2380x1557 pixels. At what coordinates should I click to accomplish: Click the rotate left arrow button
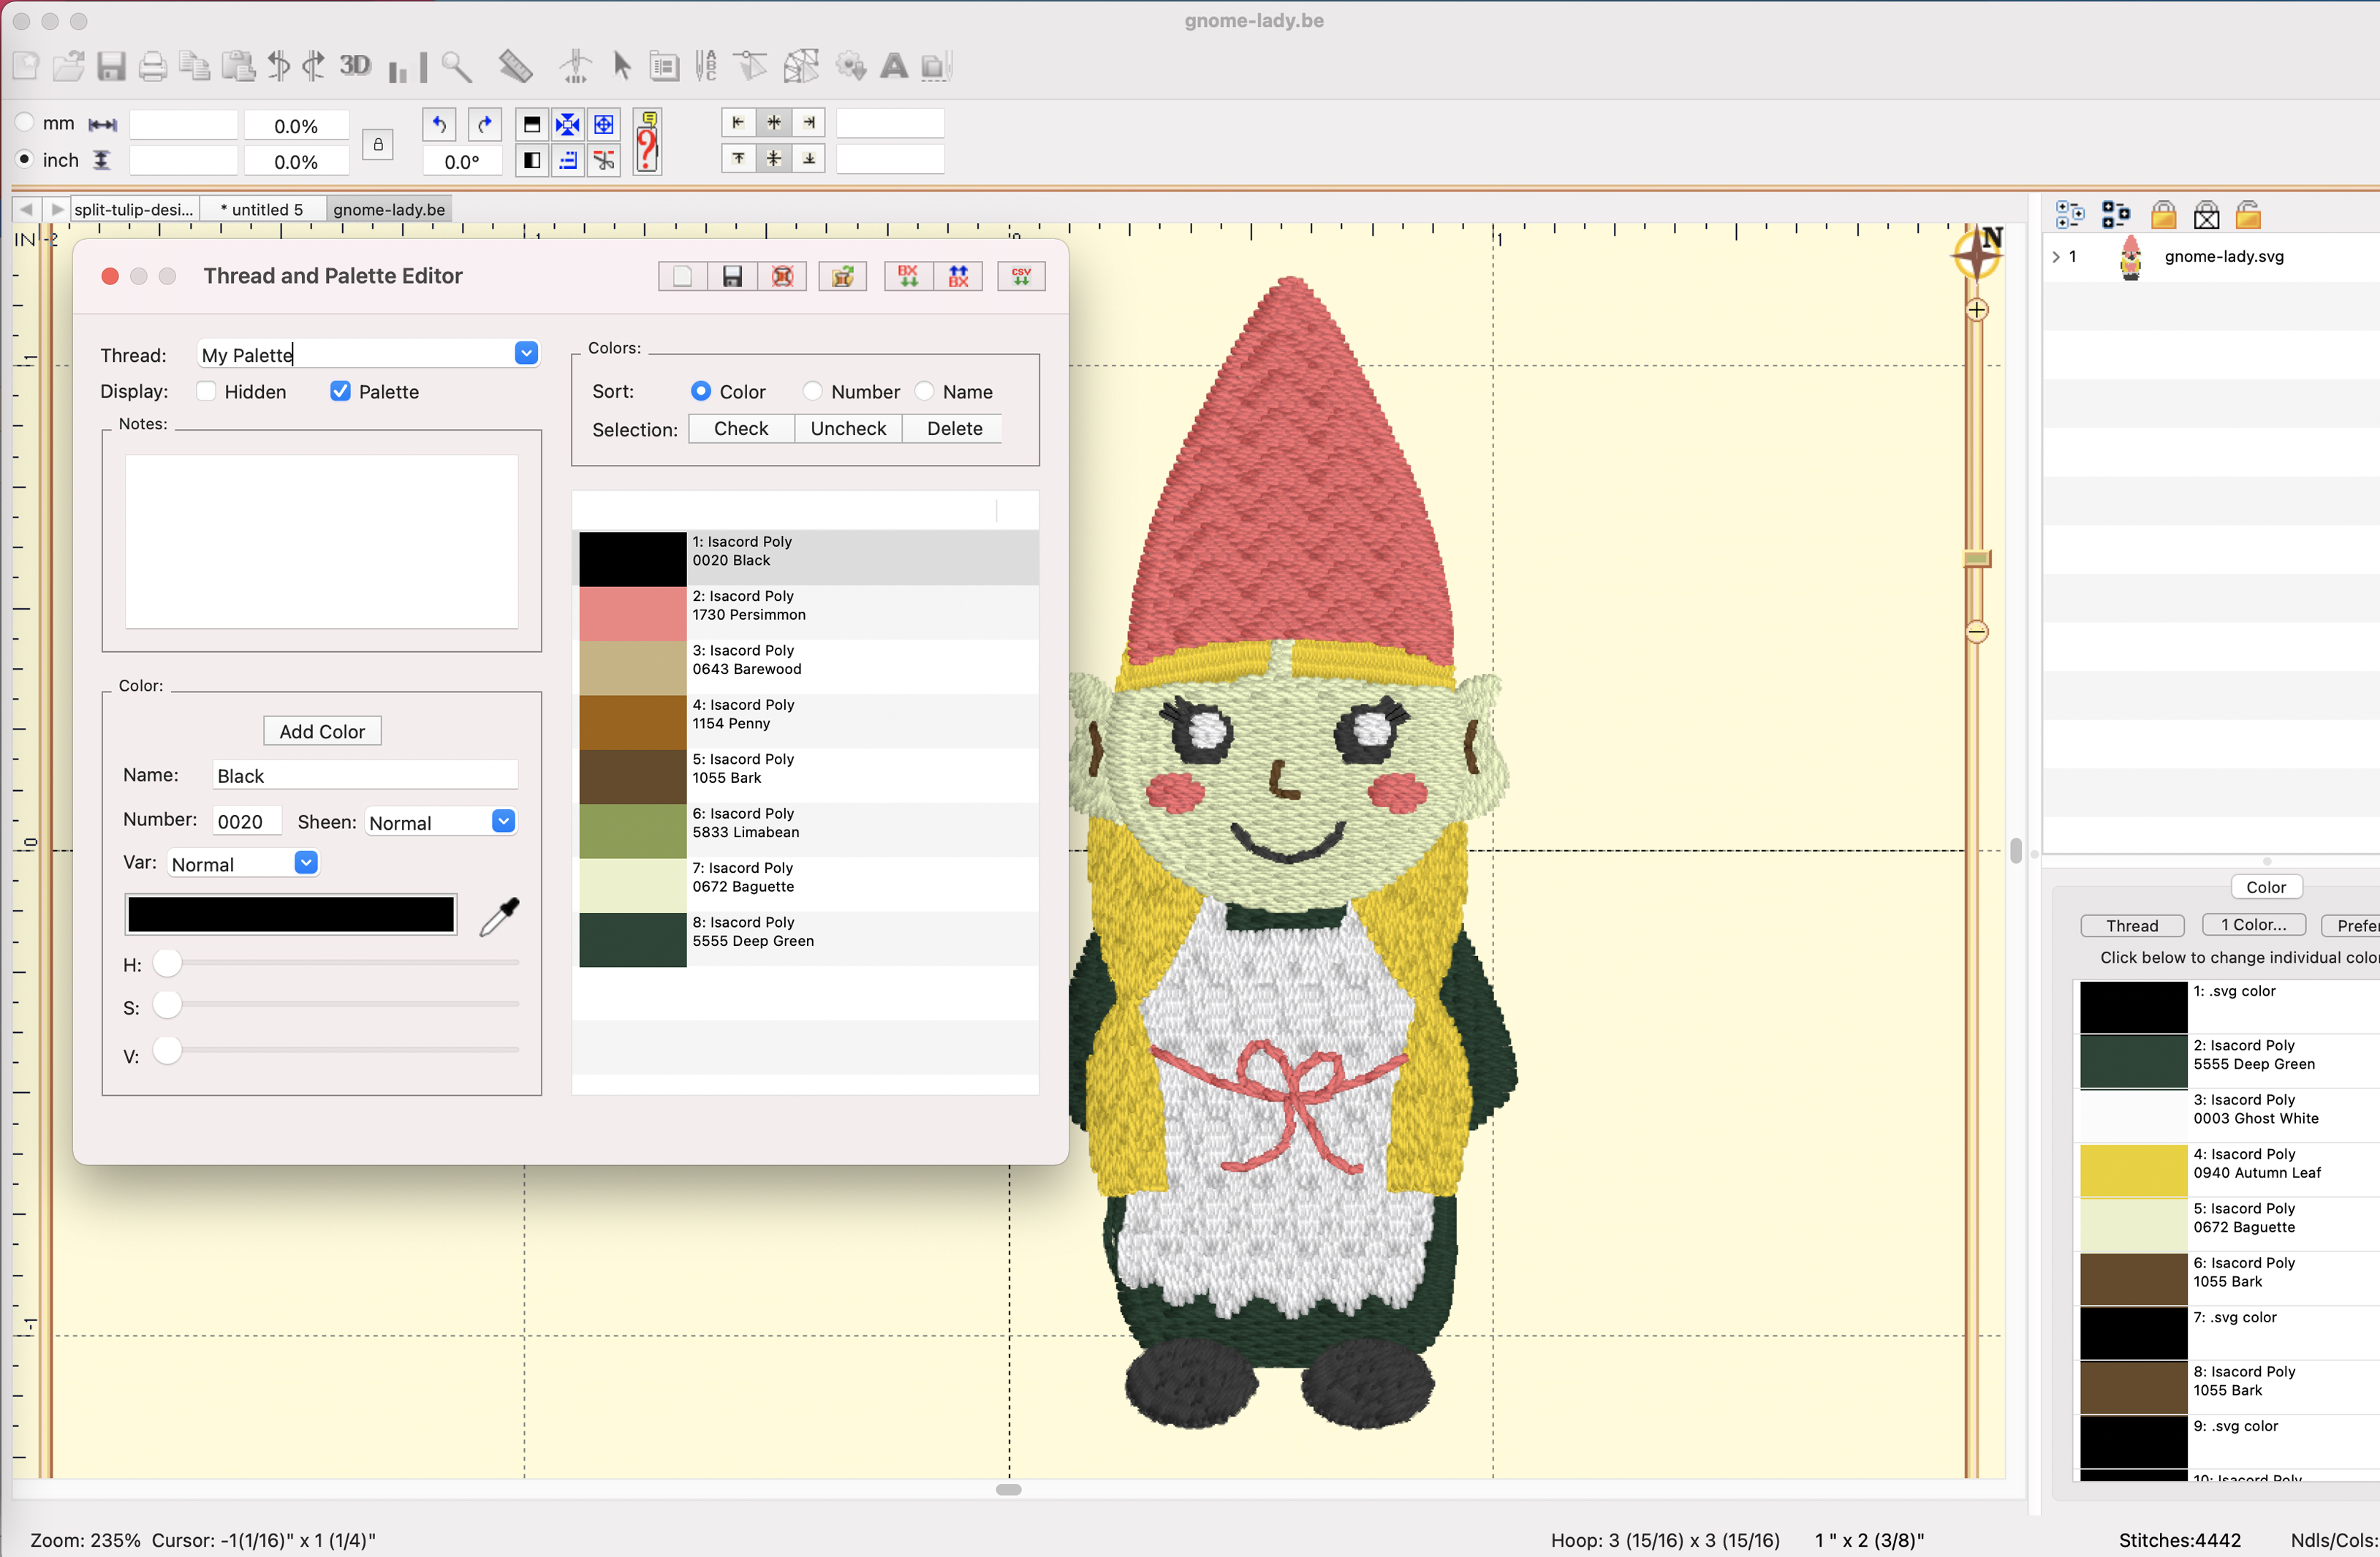[x=439, y=124]
